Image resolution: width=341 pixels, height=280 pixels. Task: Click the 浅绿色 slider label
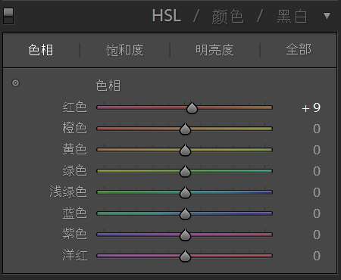click(x=68, y=191)
